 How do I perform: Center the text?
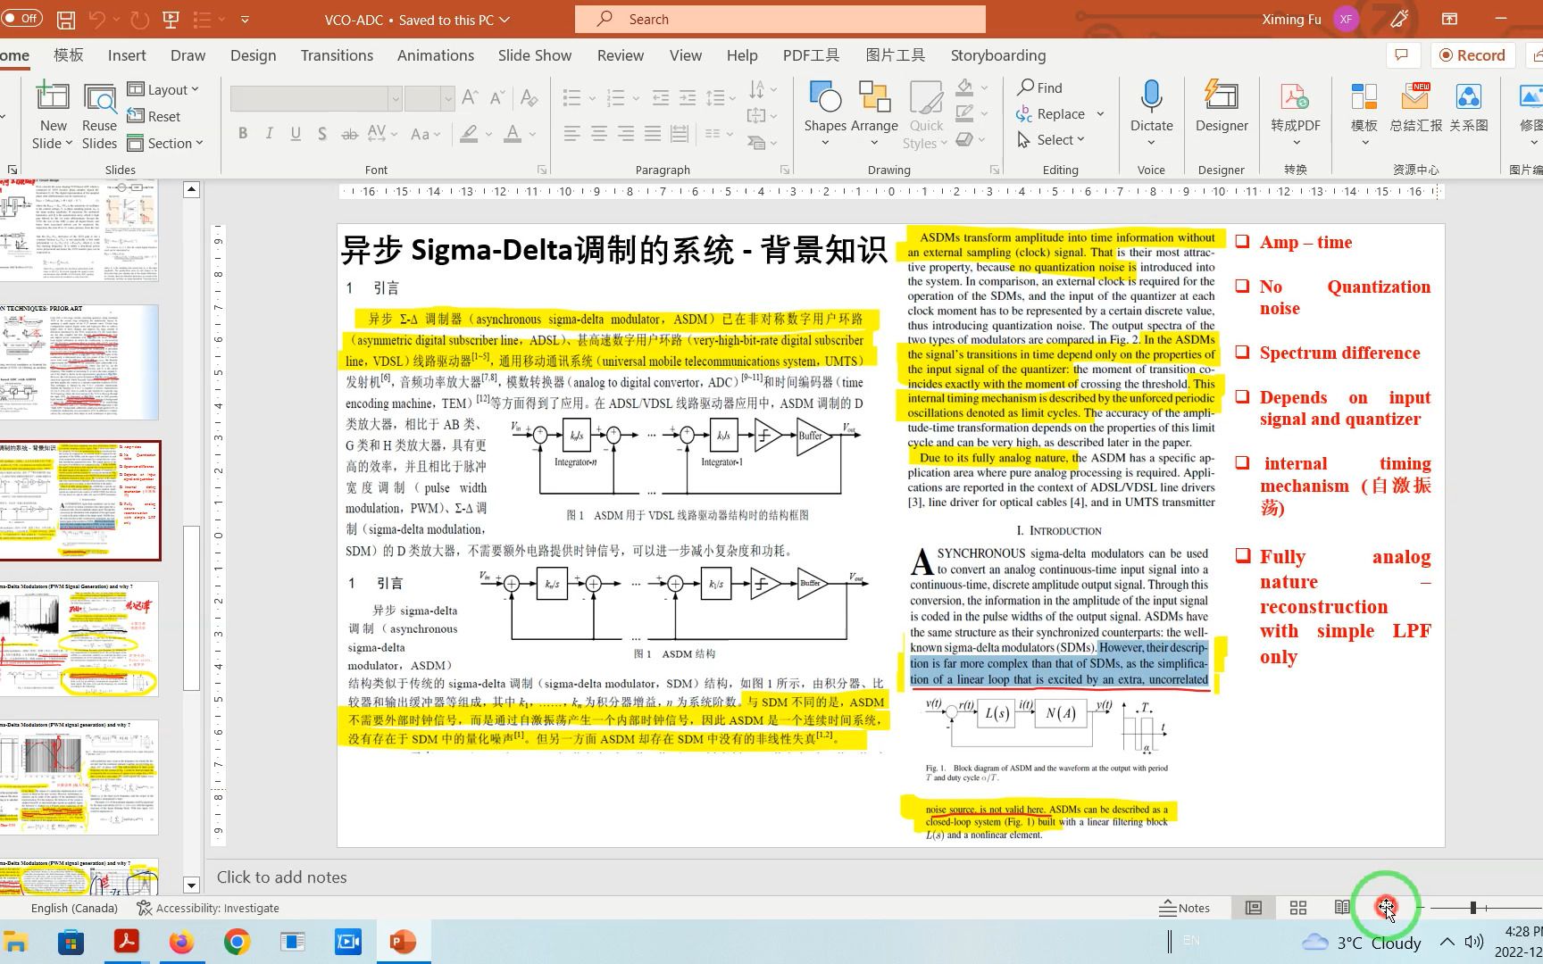[599, 134]
